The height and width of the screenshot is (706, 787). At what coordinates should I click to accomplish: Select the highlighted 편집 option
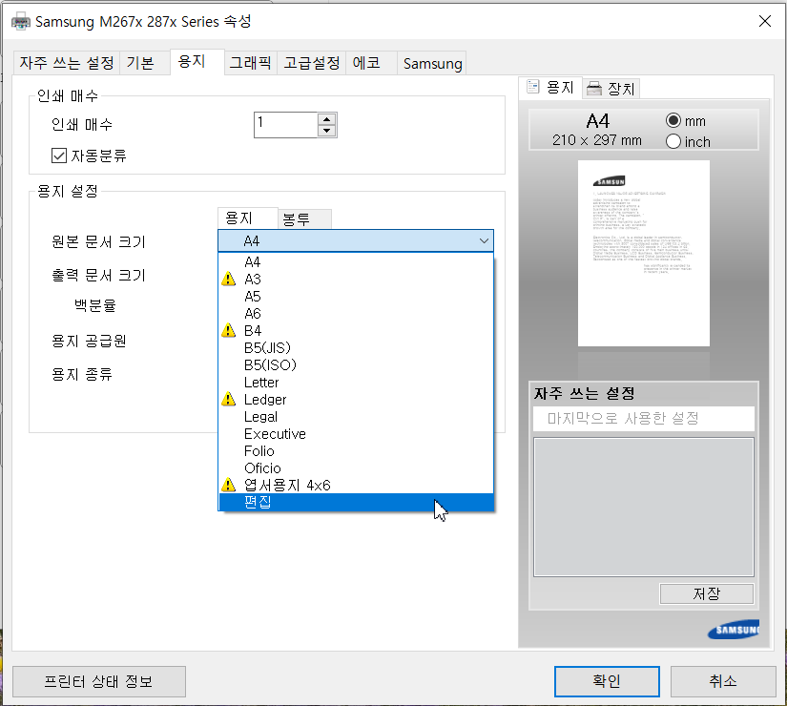[x=356, y=502]
